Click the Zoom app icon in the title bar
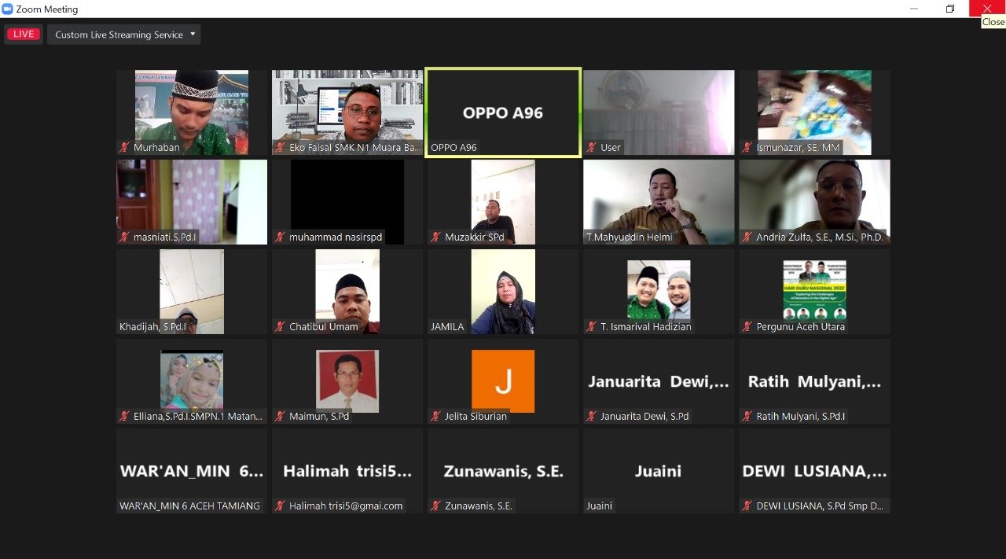The image size is (1006, 559). (x=7, y=9)
